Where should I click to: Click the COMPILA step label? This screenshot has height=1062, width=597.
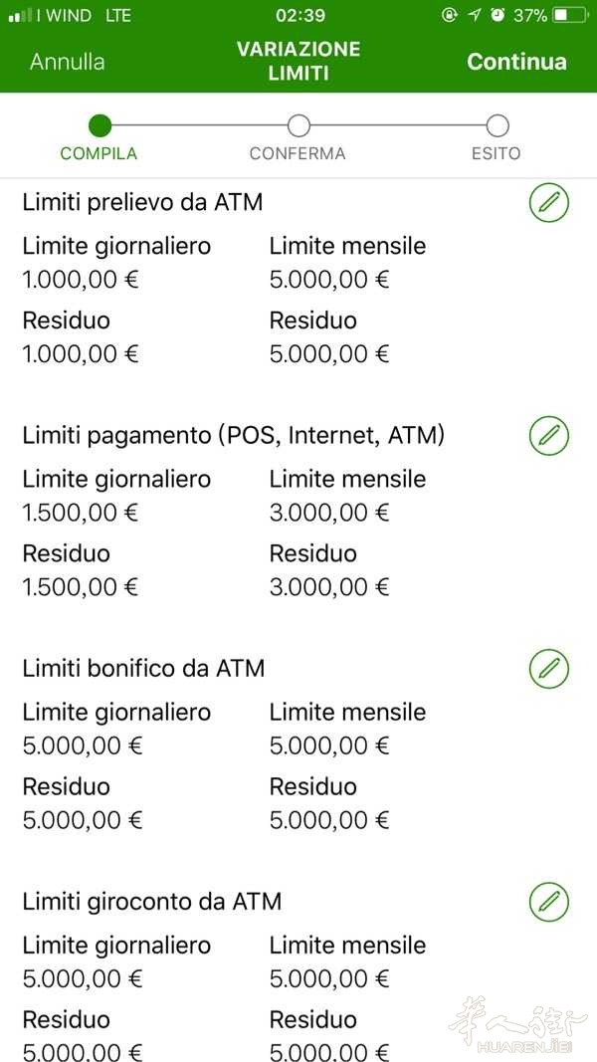(99, 153)
